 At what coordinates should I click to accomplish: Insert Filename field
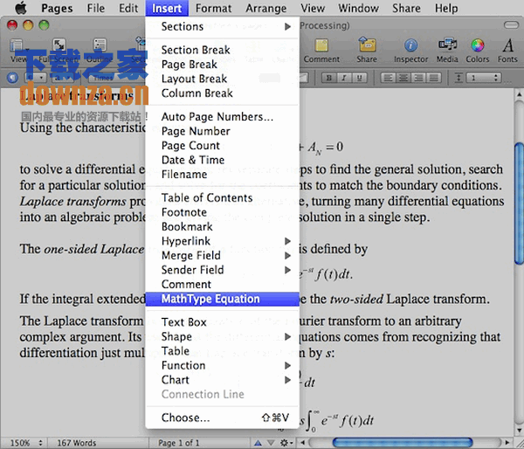(222, 174)
